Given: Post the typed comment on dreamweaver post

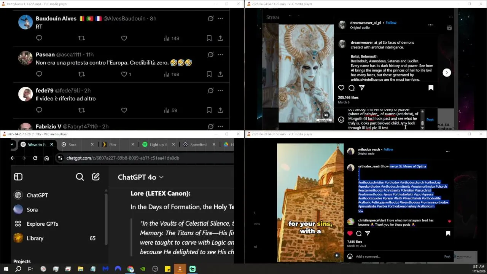Looking at the screenshot, I should pos(430,119).
